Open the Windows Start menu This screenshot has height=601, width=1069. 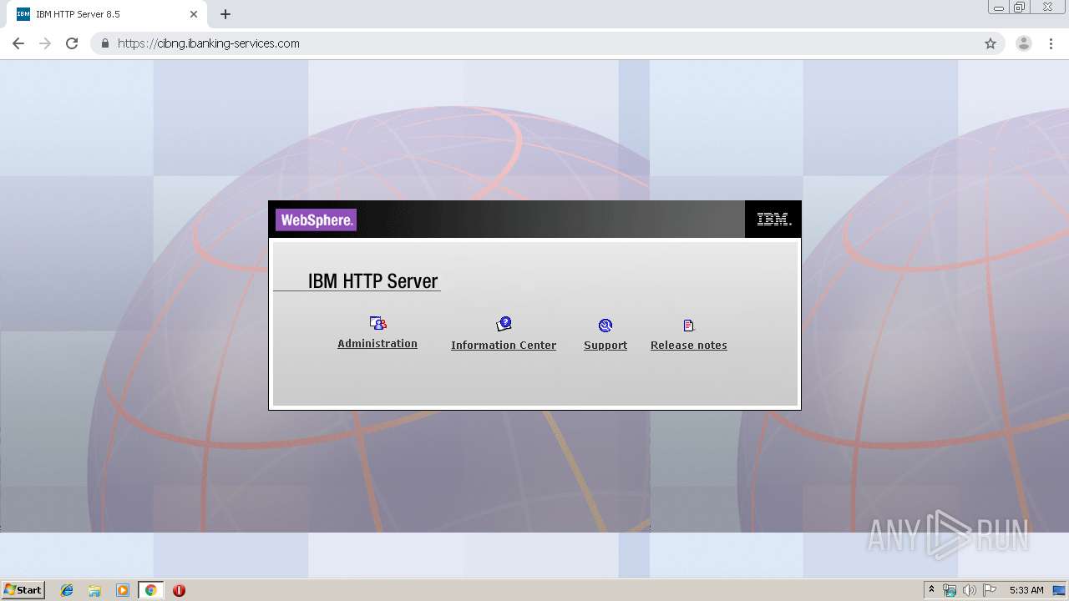(23, 590)
